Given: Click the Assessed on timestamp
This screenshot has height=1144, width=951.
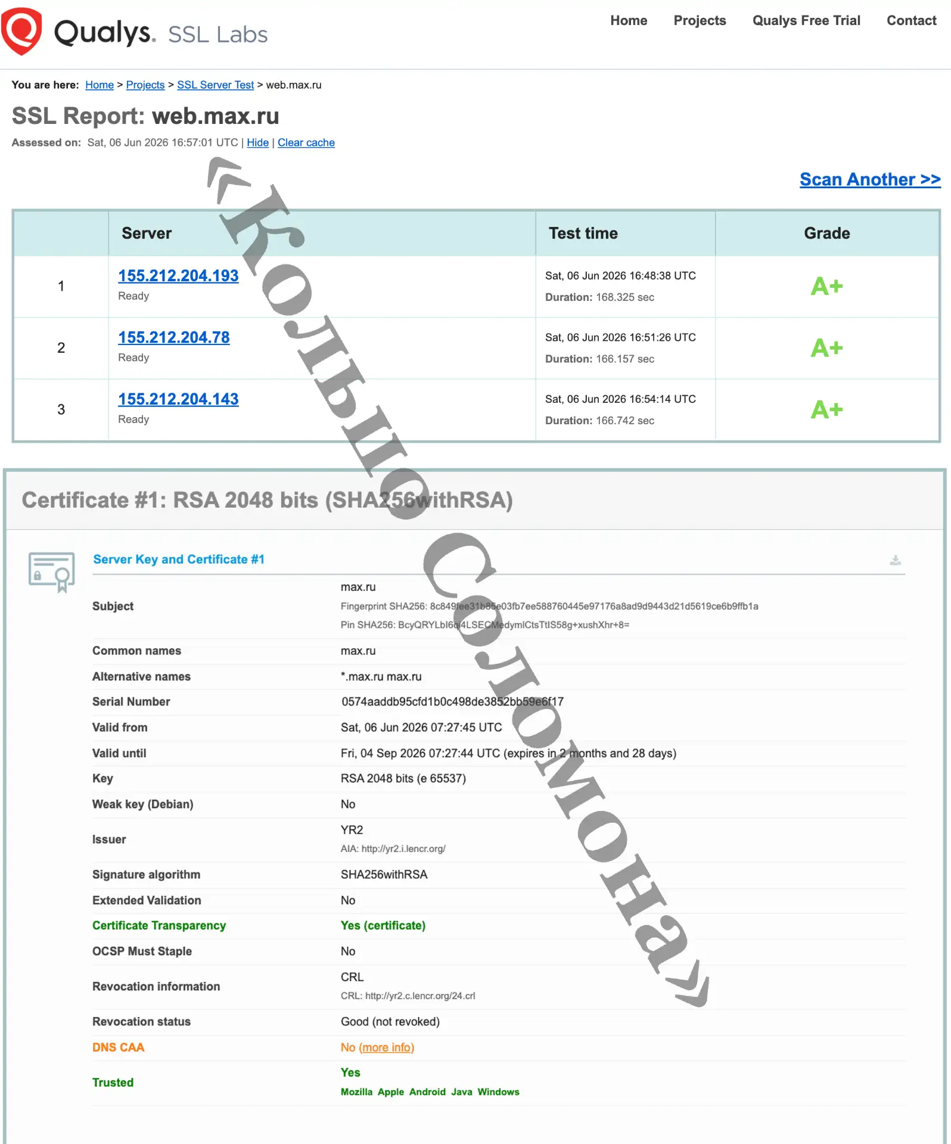Looking at the screenshot, I should (x=163, y=142).
